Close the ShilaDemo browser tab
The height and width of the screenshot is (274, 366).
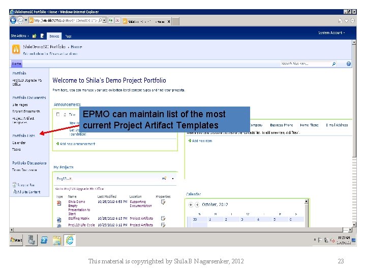point(169,22)
